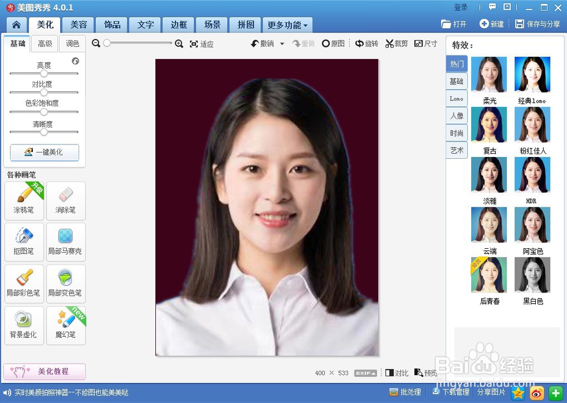Screen dimensions: 567x403
Task: Go to the home icon tab
Action: (16, 25)
